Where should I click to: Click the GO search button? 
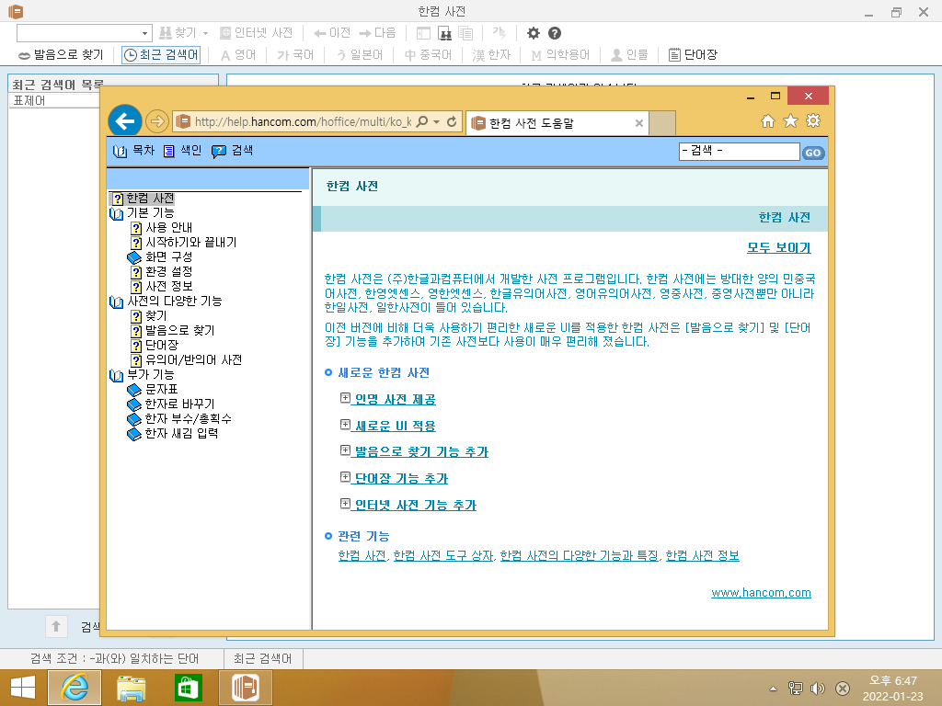coord(813,153)
